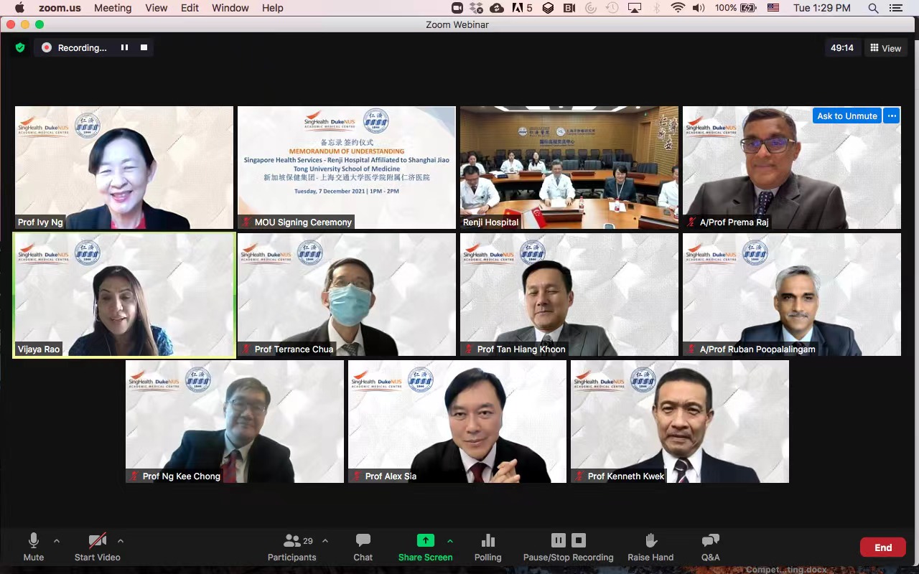Select the Renji Hospital video tile
Image resolution: width=919 pixels, height=574 pixels.
click(x=569, y=168)
